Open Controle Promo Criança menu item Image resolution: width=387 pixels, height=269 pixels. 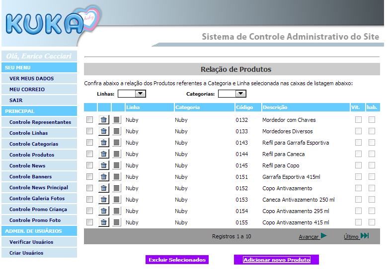[38, 209]
